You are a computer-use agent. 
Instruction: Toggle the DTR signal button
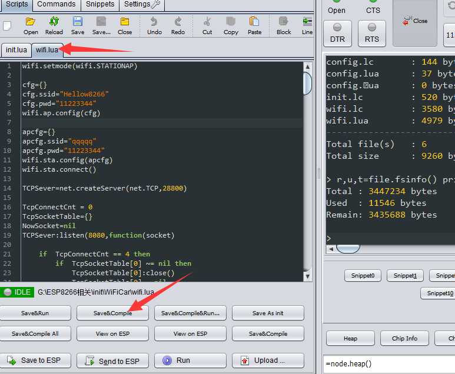pos(337,34)
